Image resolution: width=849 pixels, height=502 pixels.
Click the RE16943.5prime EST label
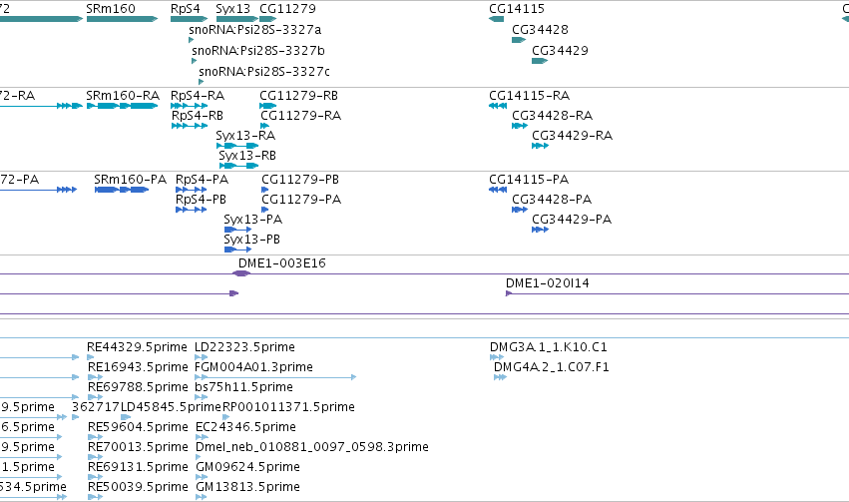138,367
